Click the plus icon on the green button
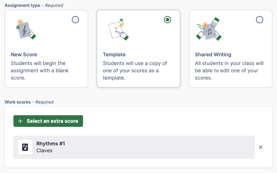This screenshot has height=173, width=277. point(20,121)
